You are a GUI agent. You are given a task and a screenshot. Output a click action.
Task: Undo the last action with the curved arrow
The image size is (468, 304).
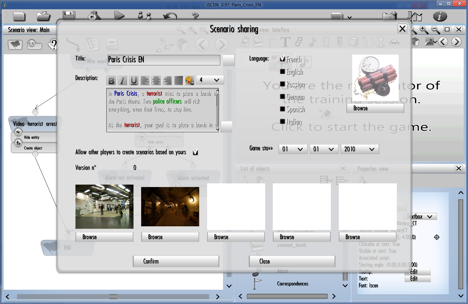coord(170,16)
